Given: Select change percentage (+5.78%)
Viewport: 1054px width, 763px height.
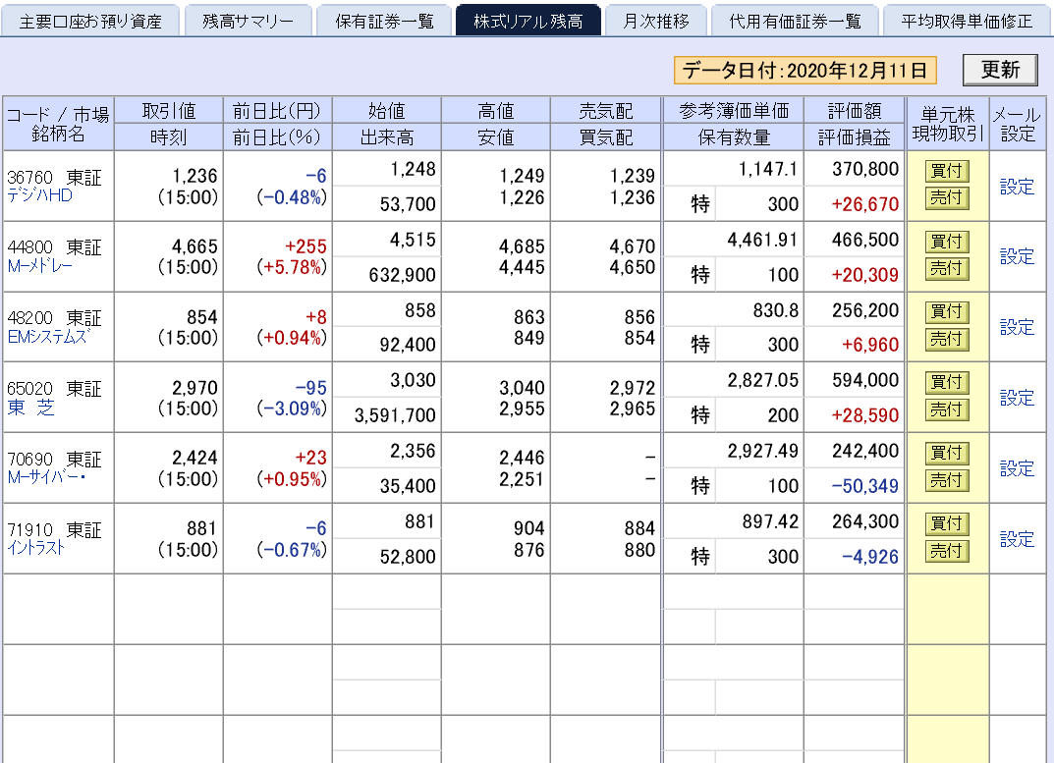Looking at the screenshot, I should [292, 267].
